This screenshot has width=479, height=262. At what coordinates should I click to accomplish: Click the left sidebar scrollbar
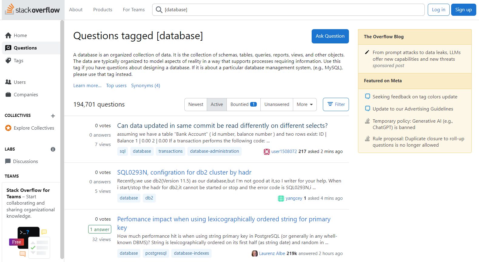pos(62,140)
